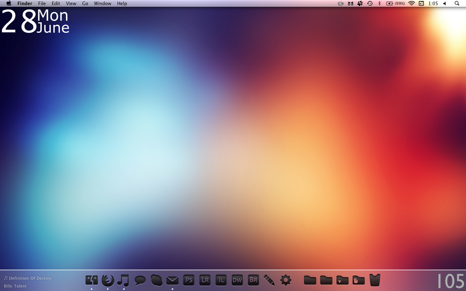
Task: Launch Photoshop (PS) from the dock
Action: (x=189, y=280)
